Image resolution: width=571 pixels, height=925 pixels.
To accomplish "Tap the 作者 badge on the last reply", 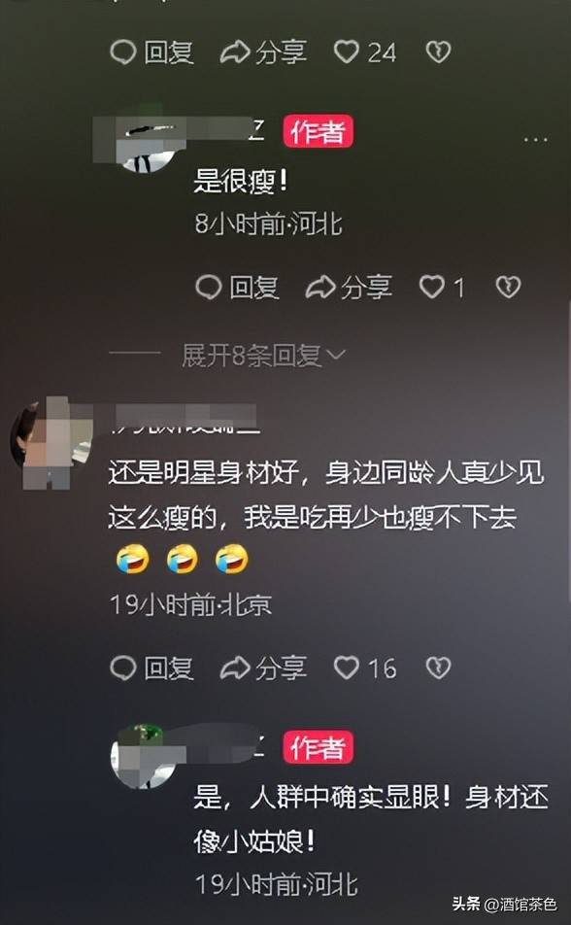I will pos(318,747).
